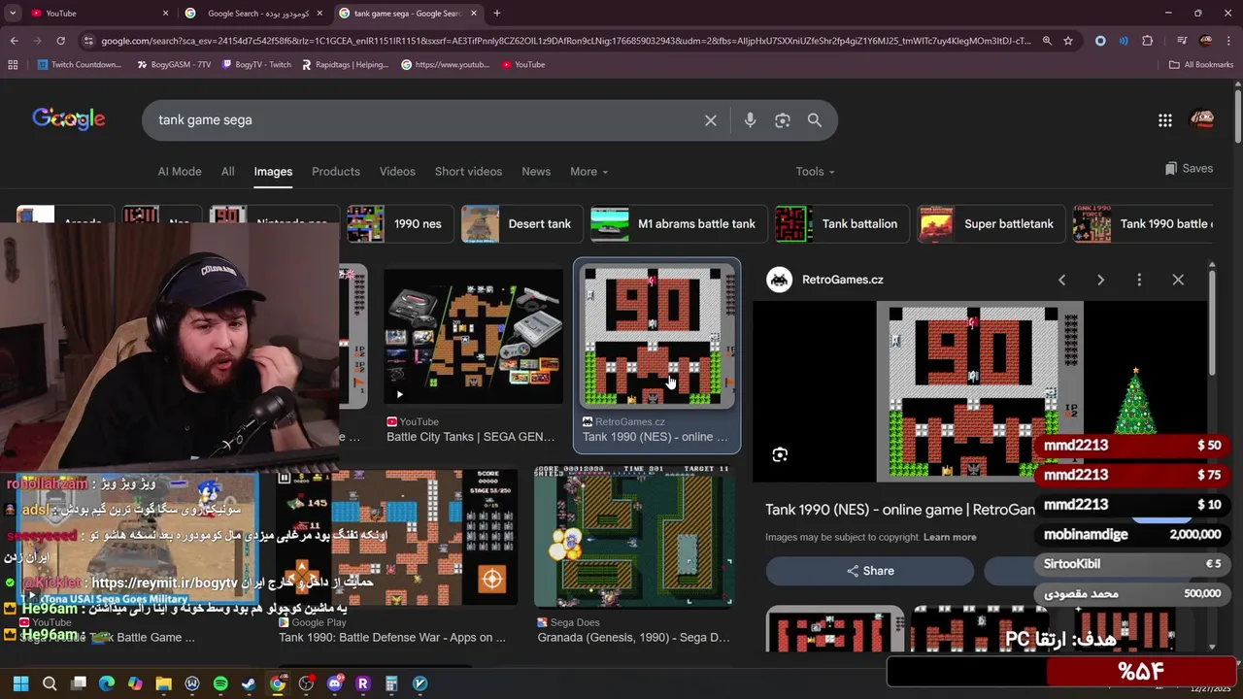Open the Google apps grid
This screenshot has width=1243, height=699.
coord(1165,120)
